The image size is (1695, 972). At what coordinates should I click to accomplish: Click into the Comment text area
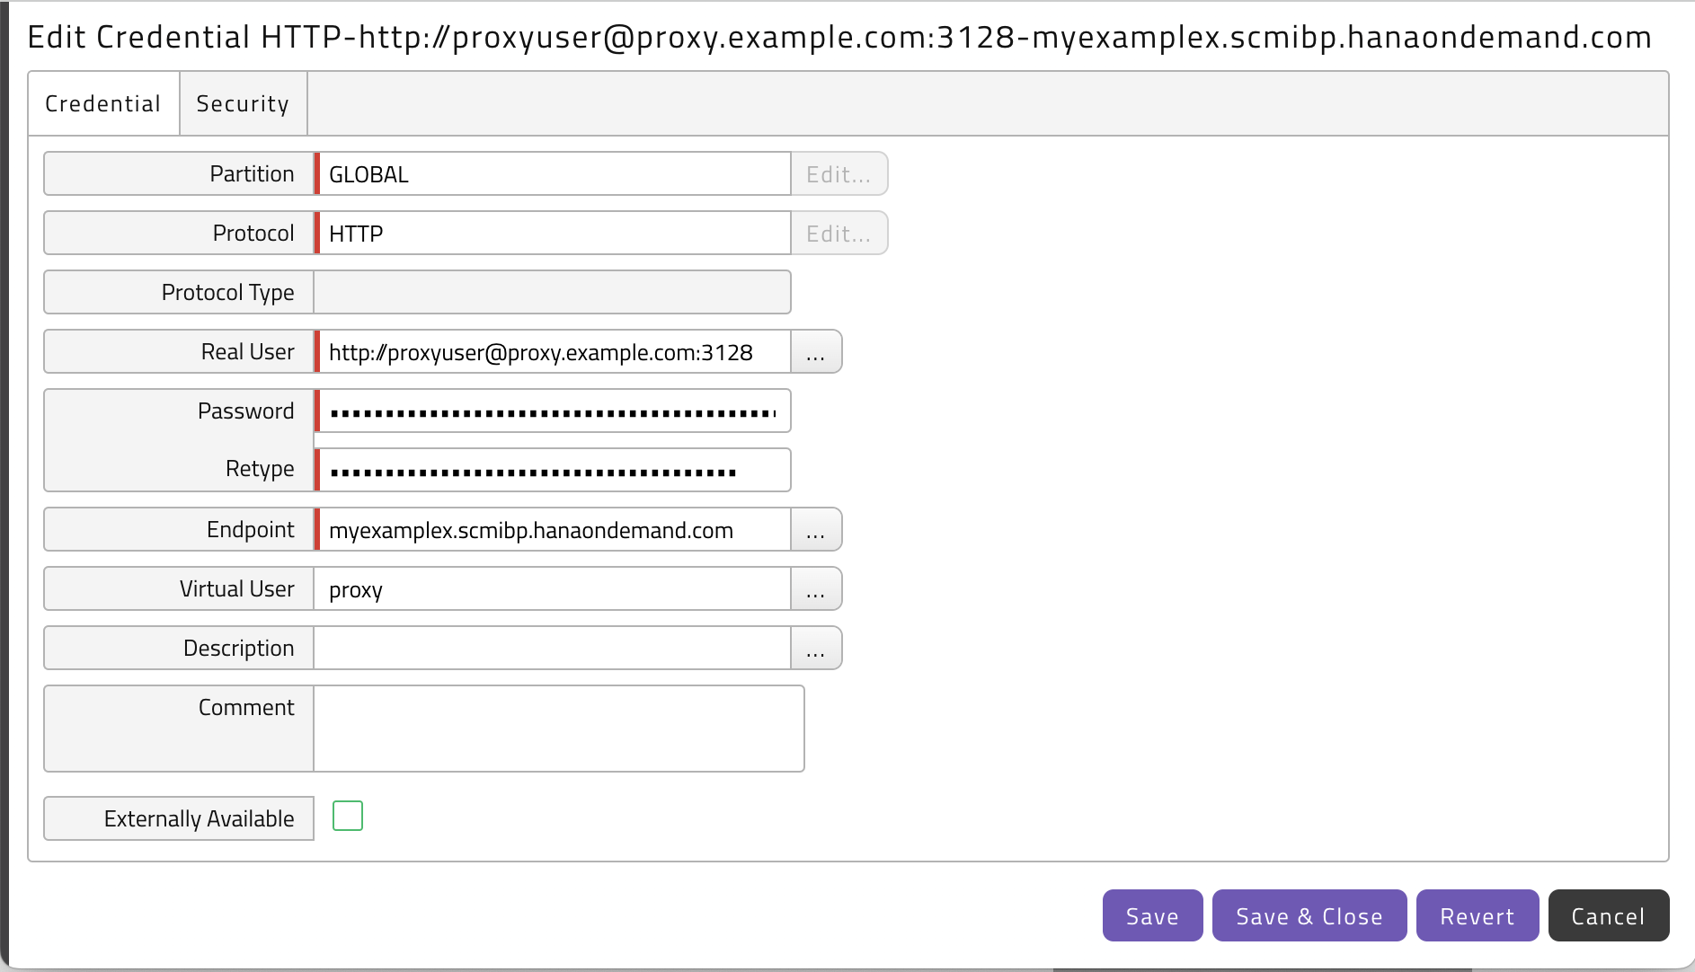click(x=559, y=729)
